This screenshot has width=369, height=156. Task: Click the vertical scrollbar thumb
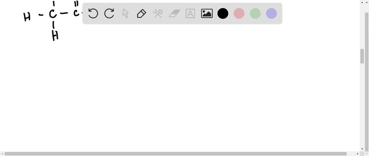click(362, 56)
